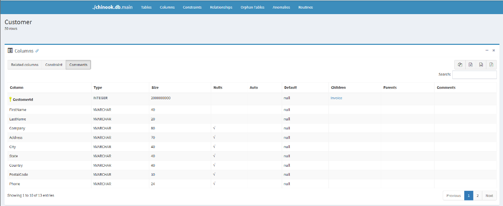Go to the Next page of entries
The width and height of the screenshot is (503, 206).
(489, 196)
